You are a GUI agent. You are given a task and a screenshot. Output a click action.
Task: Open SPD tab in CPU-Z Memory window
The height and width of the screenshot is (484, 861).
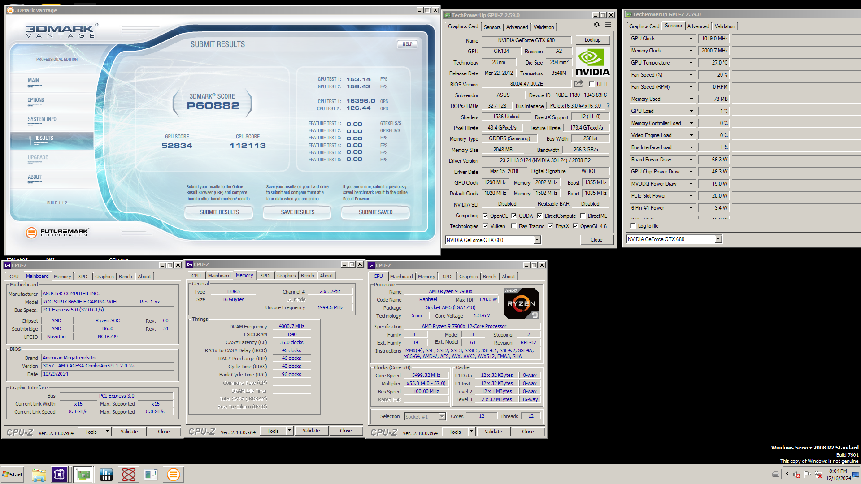265,276
